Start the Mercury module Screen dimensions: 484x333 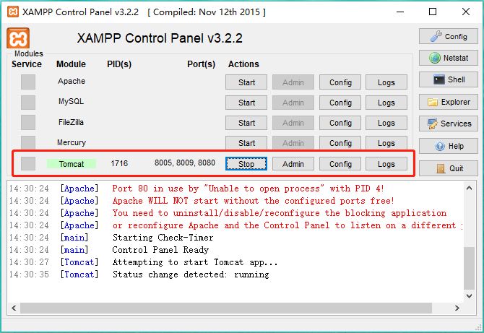(x=246, y=143)
